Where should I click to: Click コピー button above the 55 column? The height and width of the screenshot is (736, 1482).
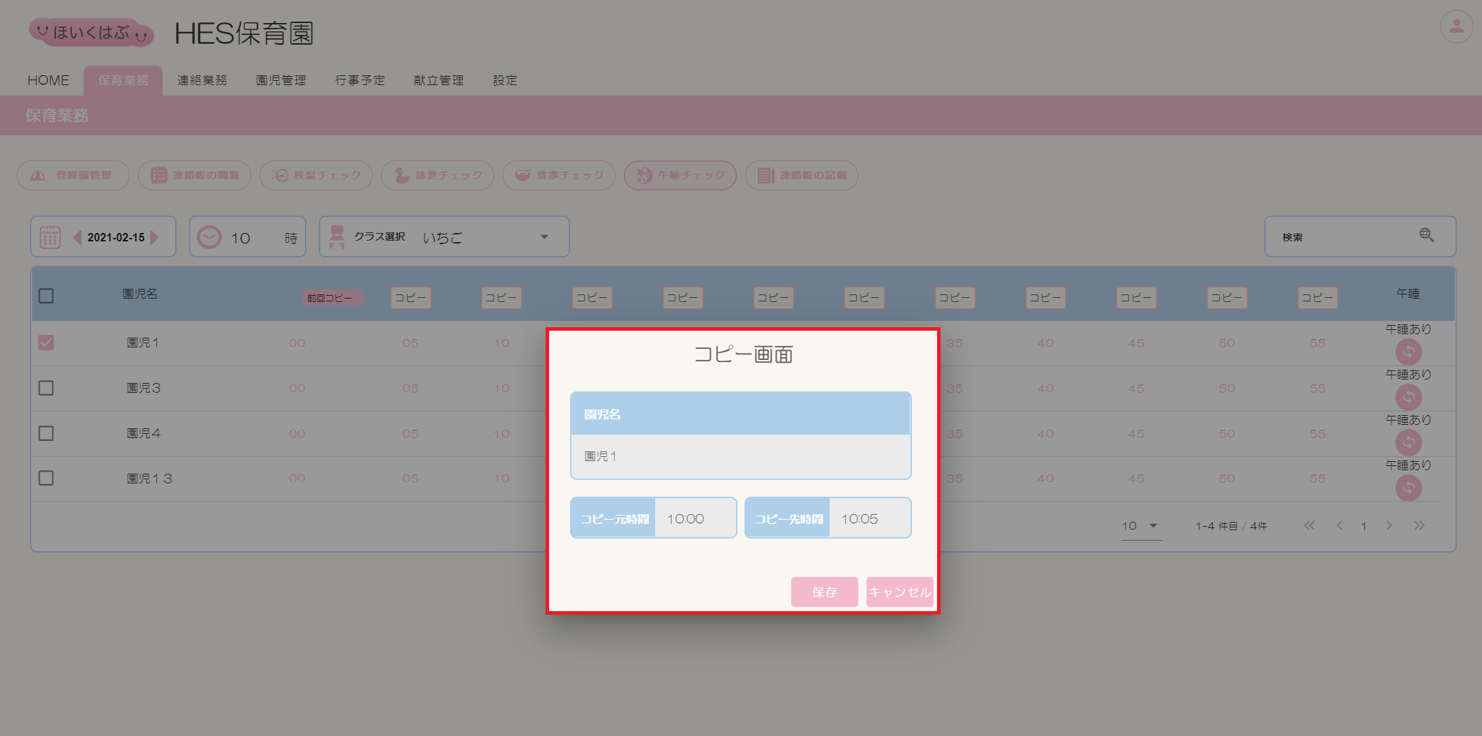(x=1318, y=298)
